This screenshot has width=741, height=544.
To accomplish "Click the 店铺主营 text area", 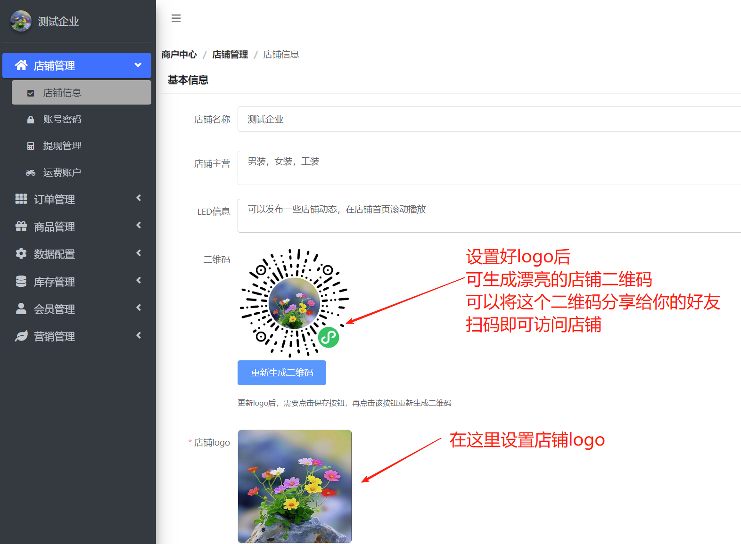I will coord(489,168).
